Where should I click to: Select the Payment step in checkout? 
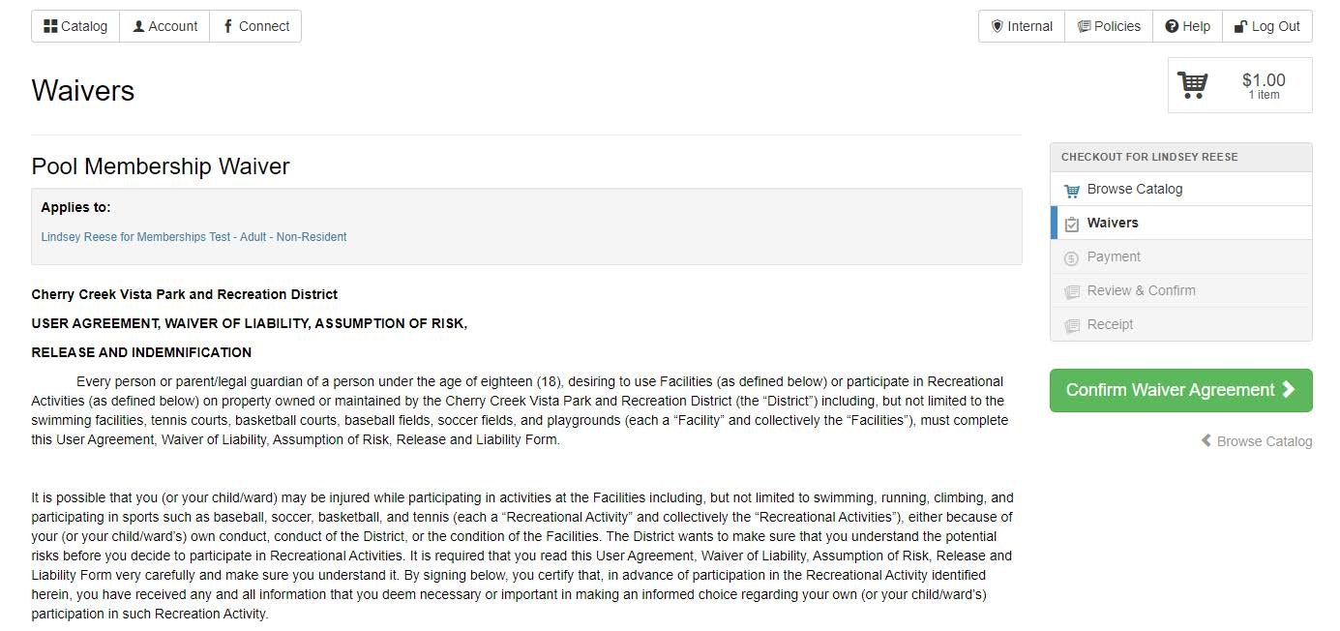pos(1113,256)
